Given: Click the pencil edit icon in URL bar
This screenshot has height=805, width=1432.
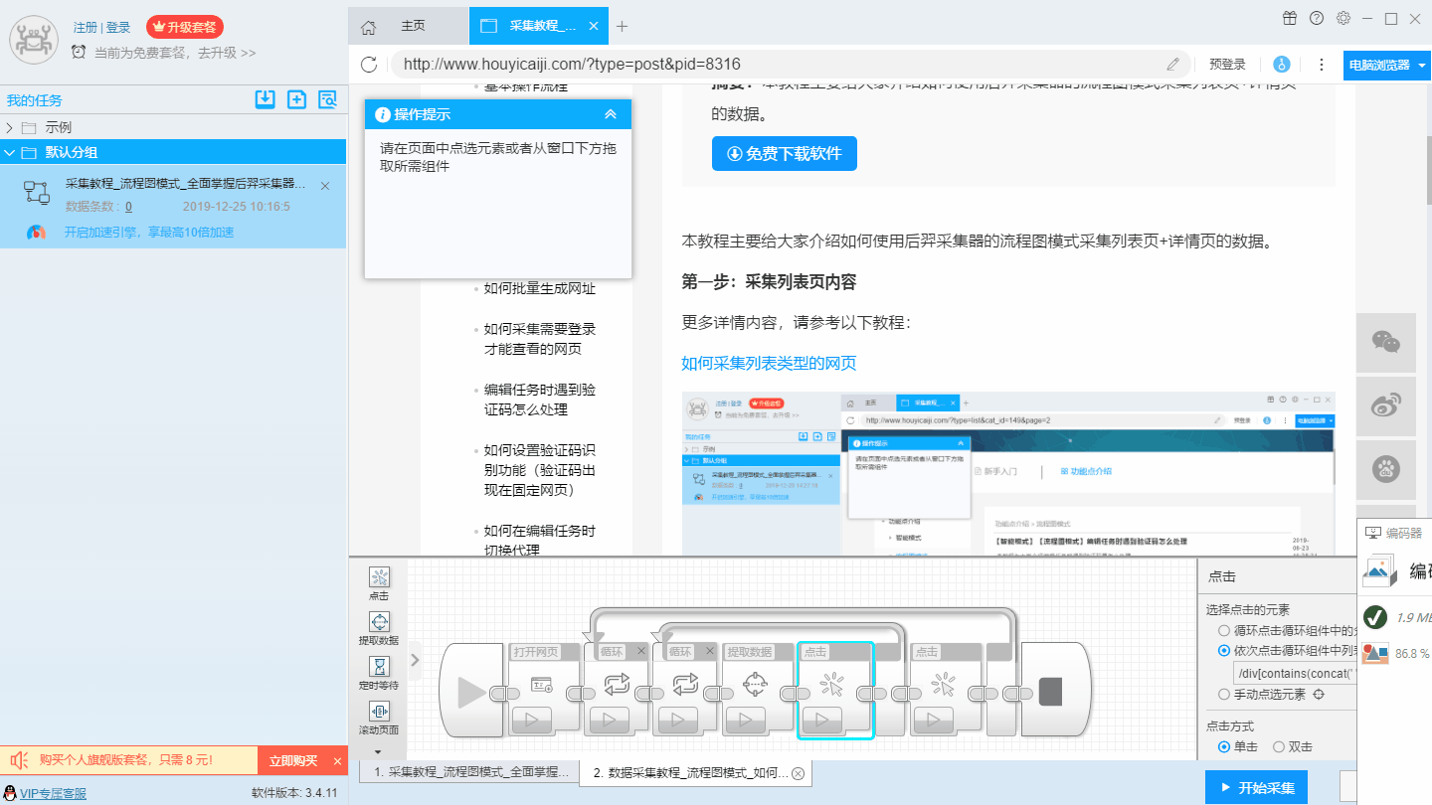Looking at the screenshot, I should (1173, 65).
